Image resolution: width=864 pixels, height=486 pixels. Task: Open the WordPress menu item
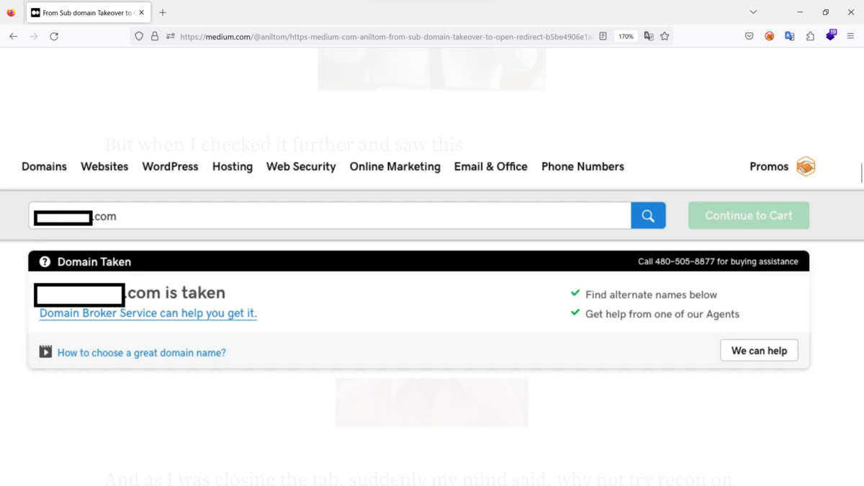click(x=170, y=166)
